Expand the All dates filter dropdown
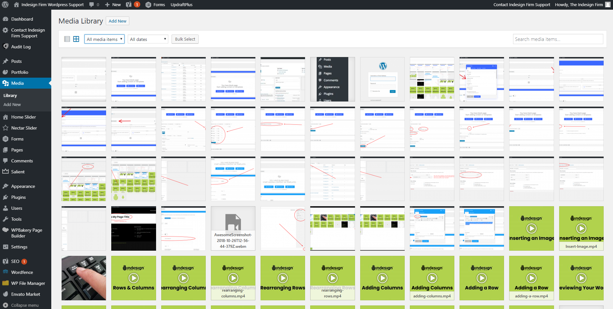 (148, 39)
